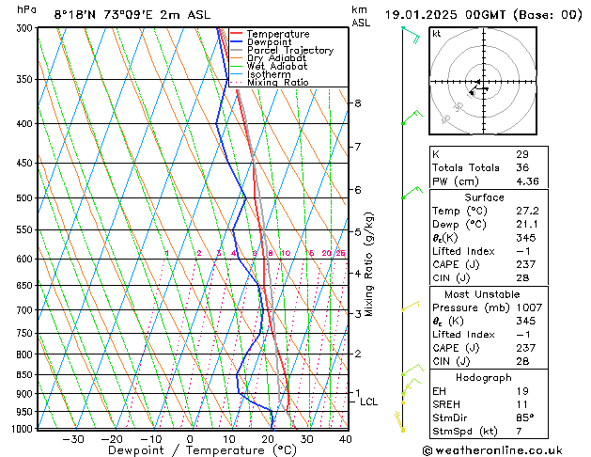
Task: Click the weatheronline.co.uk copyright text
Action: click(x=492, y=450)
